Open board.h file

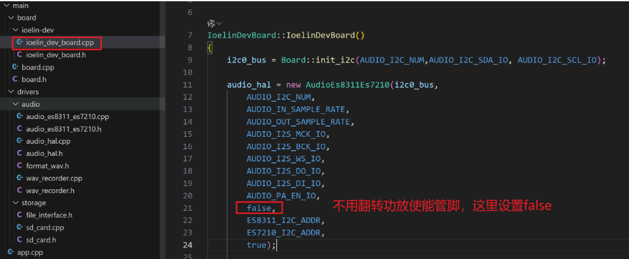[x=34, y=79]
